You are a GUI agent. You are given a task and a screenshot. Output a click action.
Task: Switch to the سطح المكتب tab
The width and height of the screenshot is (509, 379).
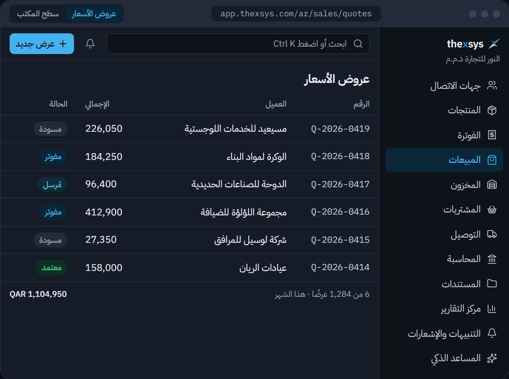[x=38, y=14]
